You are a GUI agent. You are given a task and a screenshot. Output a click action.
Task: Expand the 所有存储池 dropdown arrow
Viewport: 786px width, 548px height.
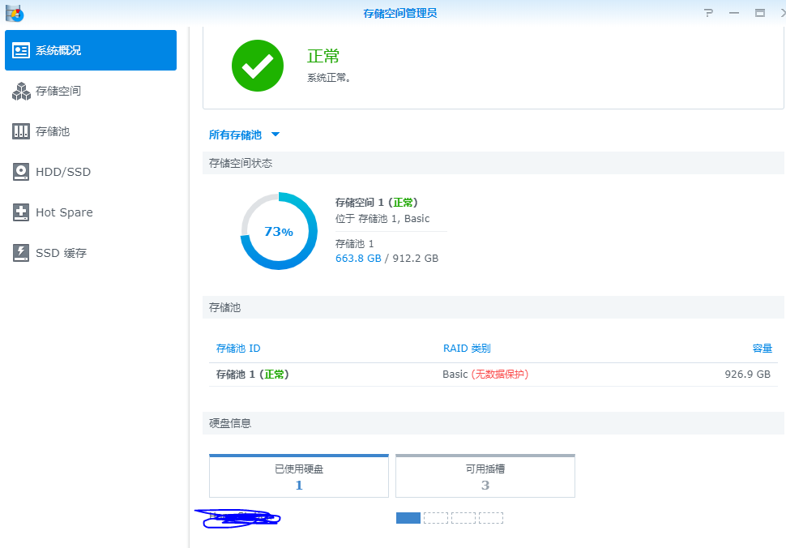(276, 135)
